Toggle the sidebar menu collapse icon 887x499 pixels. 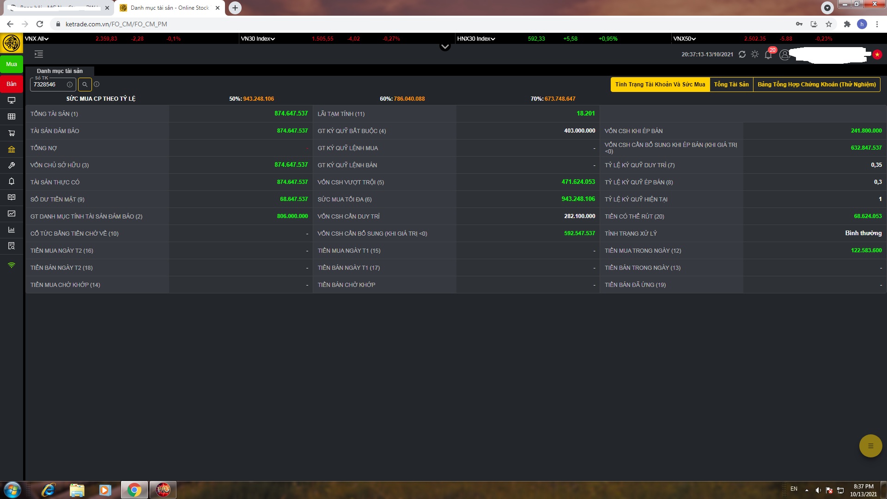click(x=39, y=55)
